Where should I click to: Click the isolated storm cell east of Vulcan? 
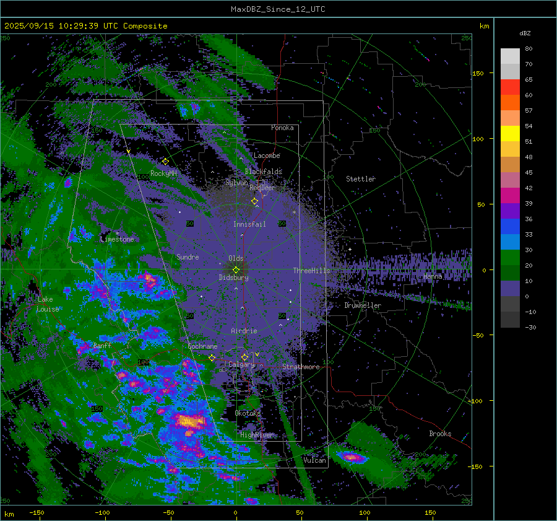pos(351,457)
